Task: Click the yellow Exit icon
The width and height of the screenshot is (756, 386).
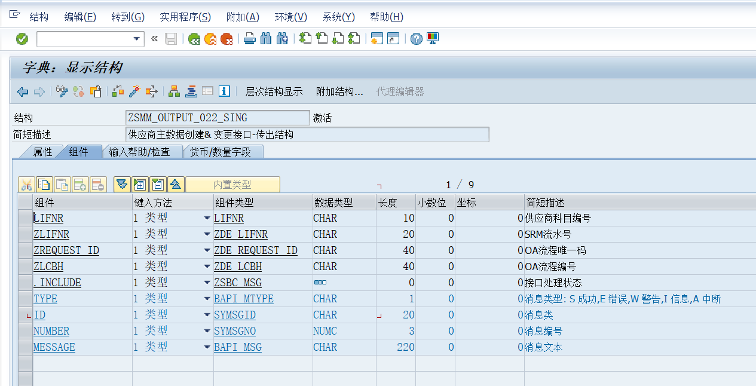Action: (210, 39)
